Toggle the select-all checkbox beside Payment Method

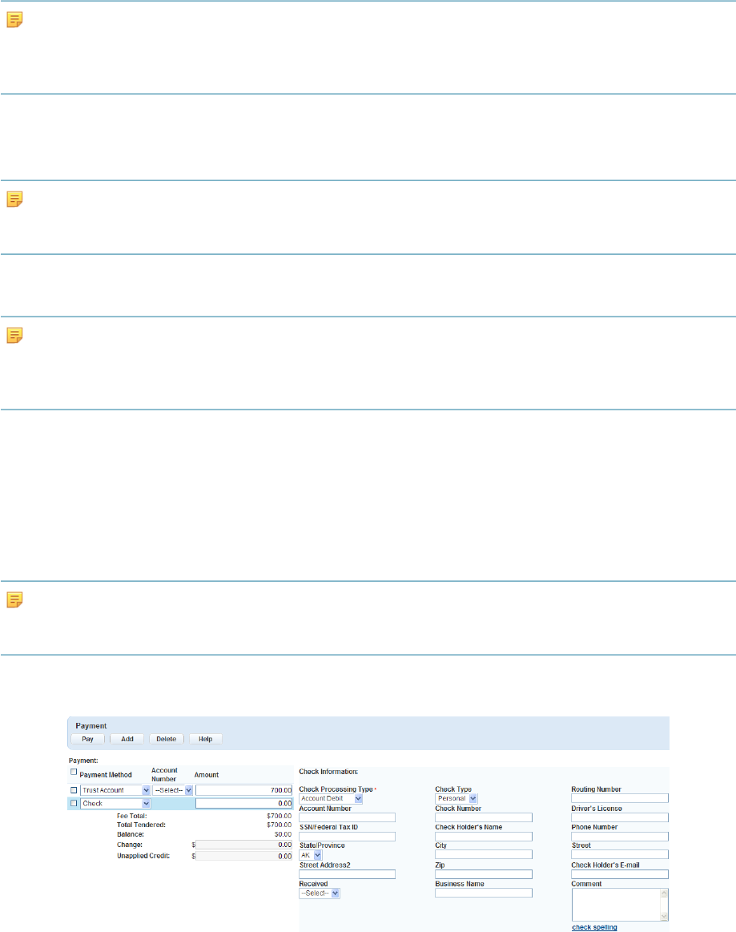(x=74, y=772)
